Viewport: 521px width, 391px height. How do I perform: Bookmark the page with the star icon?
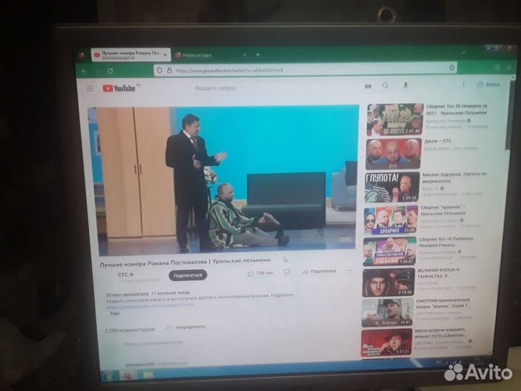pyautogui.click(x=452, y=67)
